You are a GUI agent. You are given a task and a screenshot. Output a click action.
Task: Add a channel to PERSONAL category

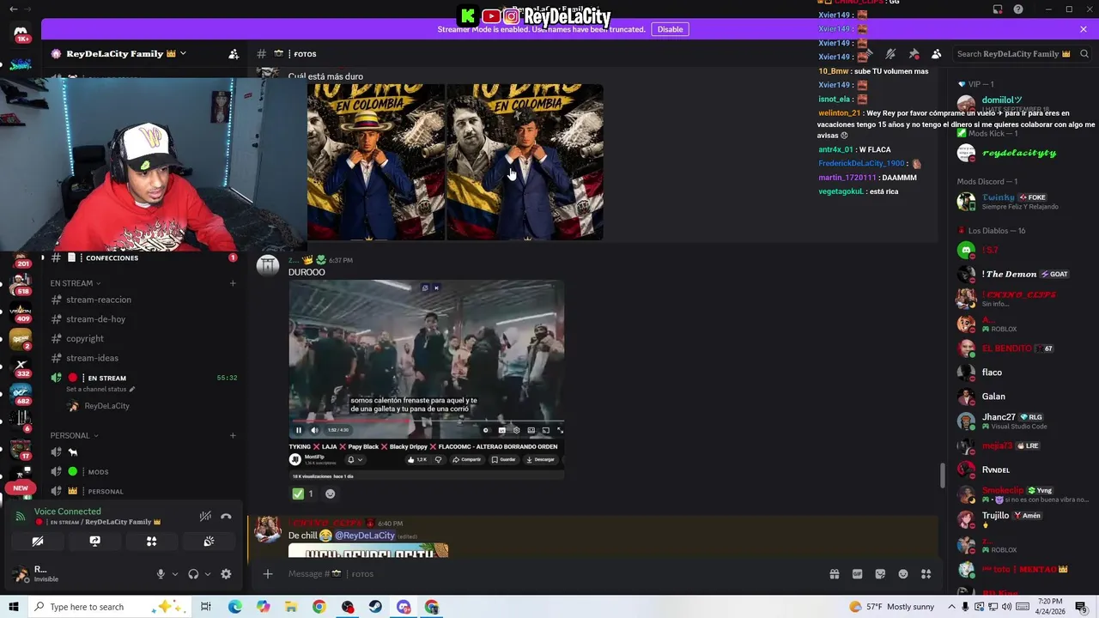click(x=233, y=435)
